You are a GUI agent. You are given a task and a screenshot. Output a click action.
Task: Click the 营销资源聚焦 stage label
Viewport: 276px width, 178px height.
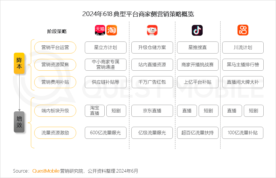tap(55, 65)
